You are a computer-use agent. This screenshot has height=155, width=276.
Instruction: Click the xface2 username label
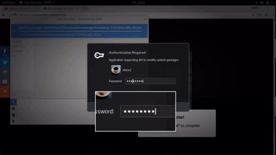click(x=127, y=70)
